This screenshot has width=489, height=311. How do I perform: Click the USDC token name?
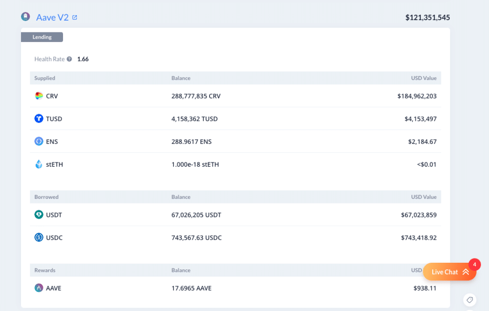click(54, 238)
